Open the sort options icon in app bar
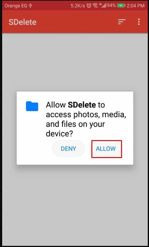This screenshot has height=247, width=149. pos(122,22)
